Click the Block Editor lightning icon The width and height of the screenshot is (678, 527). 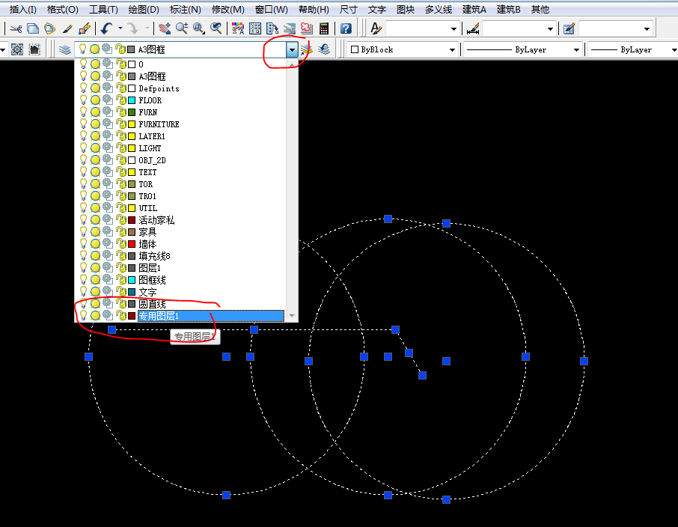point(85,29)
